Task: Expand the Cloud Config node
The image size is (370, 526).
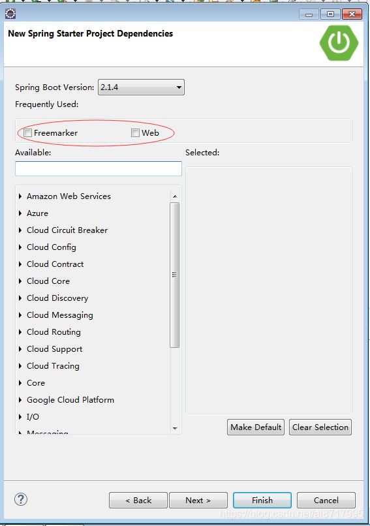Action: (x=20, y=247)
